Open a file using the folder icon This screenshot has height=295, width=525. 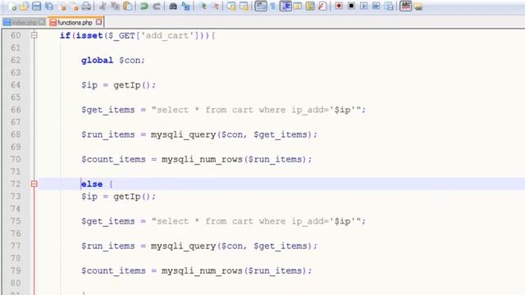(24, 6)
